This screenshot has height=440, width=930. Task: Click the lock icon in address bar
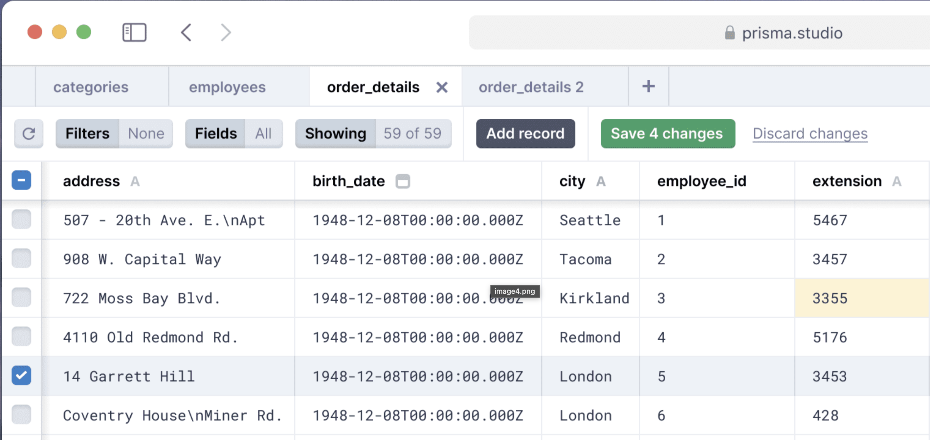pos(729,33)
